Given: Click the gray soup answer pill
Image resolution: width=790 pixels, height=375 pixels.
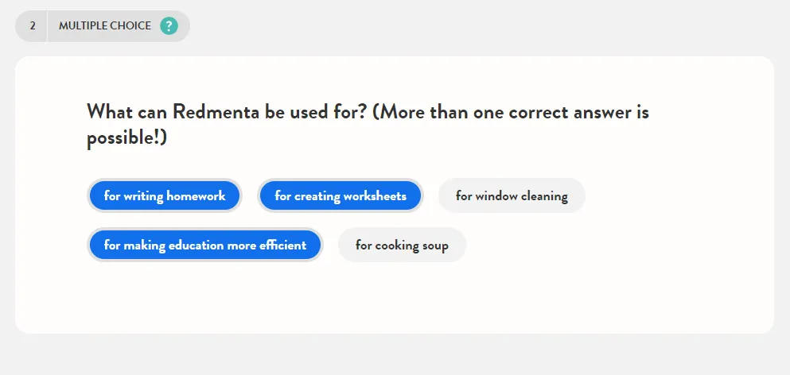Looking at the screenshot, I should point(402,245).
